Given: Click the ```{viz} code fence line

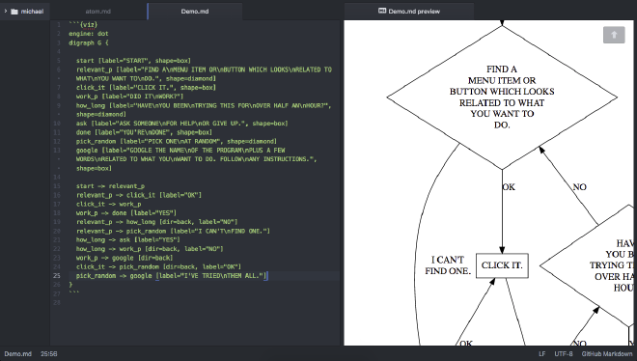Looking at the screenshot, I should point(83,25).
